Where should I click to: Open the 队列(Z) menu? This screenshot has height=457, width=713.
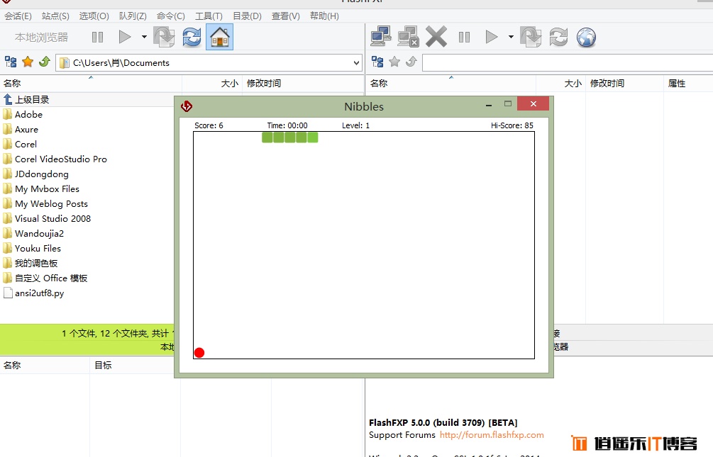[x=133, y=16]
